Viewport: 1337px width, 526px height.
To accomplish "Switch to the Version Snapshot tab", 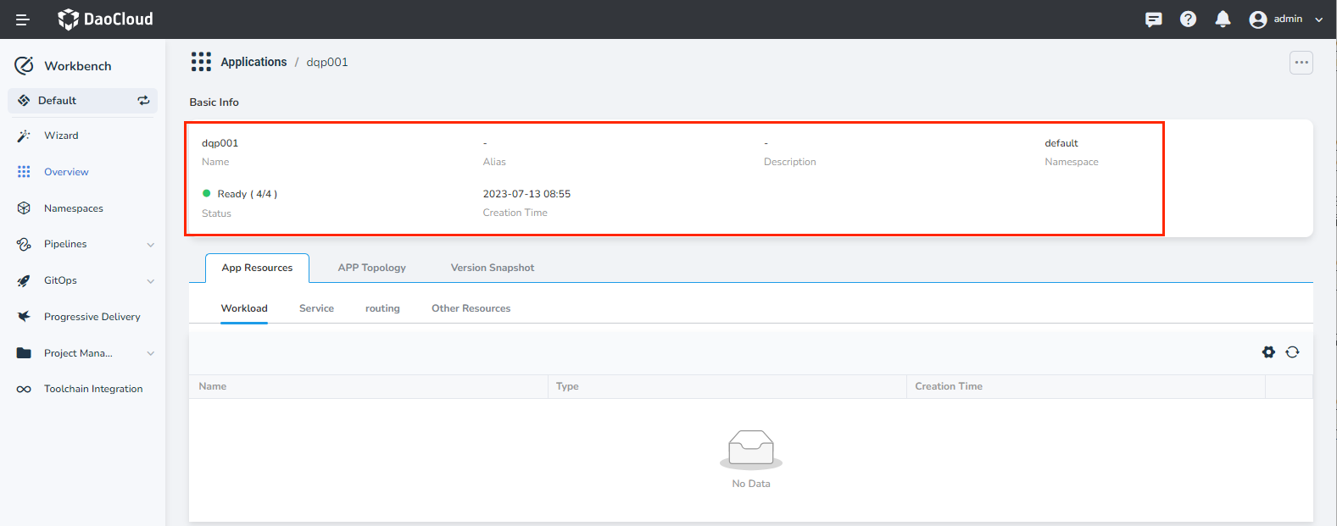I will click(x=492, y=268).
